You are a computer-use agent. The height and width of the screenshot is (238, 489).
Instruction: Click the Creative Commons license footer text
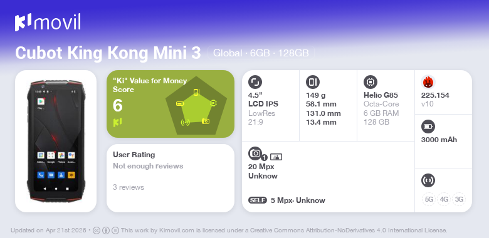(284, 230)
